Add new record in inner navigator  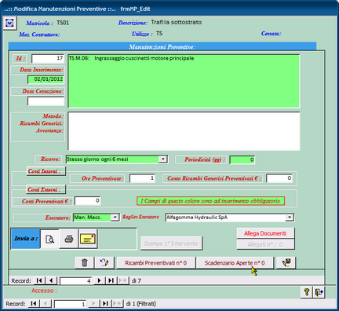tap(123, 280)
